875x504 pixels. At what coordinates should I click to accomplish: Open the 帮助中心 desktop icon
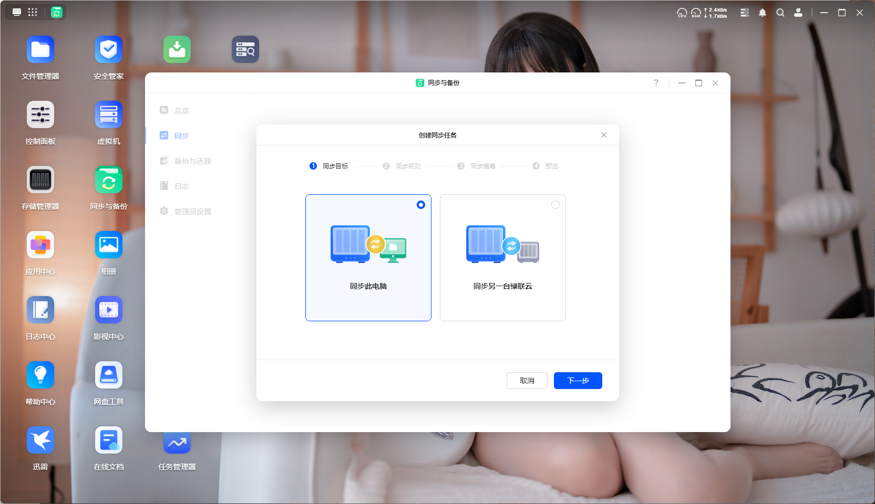40,375
